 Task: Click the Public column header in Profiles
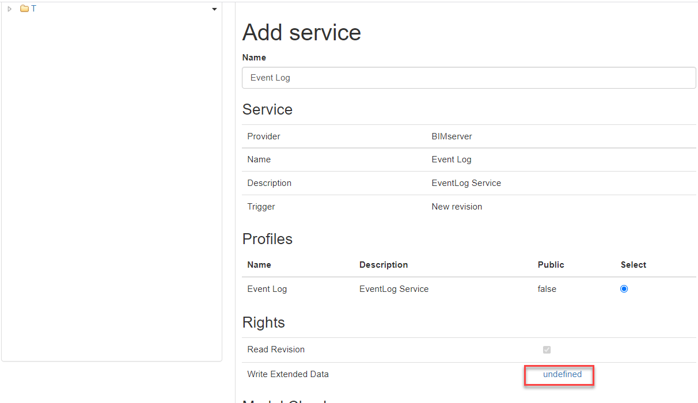pos(551,265)
